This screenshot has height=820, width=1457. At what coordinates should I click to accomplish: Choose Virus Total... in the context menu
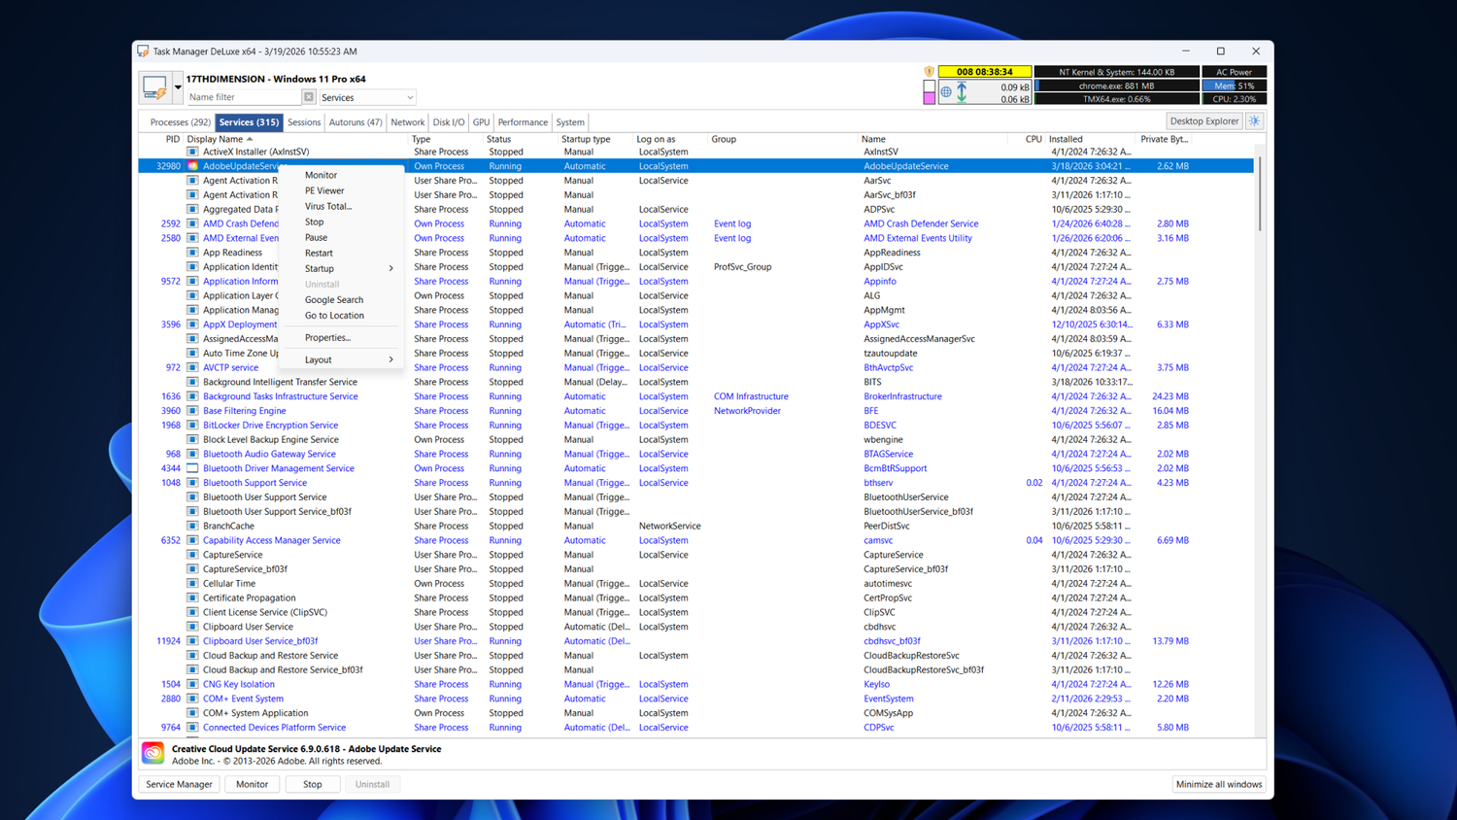(x=341, y=206)
